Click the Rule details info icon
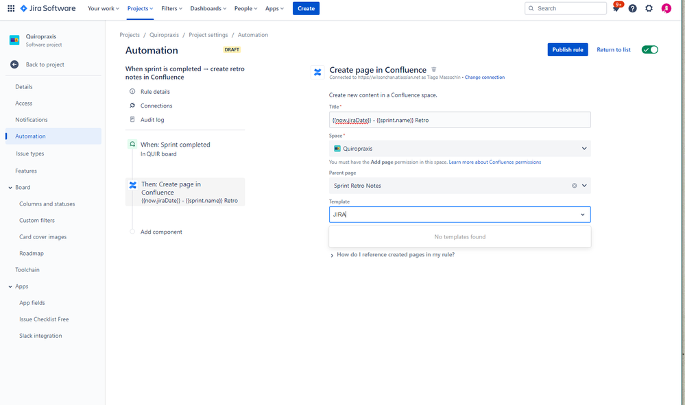 [x=132, y=92]
